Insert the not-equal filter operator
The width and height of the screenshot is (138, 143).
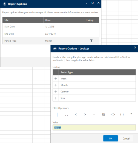click(x=113, y=114)
